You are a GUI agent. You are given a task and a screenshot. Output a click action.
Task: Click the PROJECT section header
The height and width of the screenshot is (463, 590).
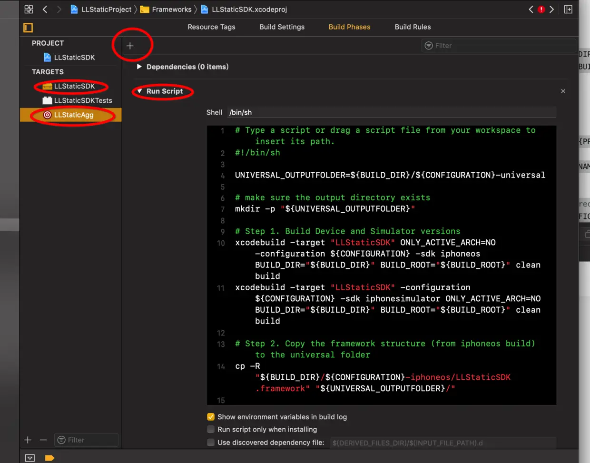[48, 43]
